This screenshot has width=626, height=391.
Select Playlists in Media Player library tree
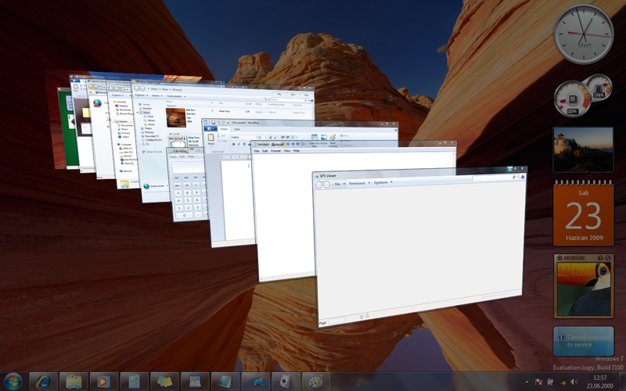pyautogui.click(x=147, y=109)
